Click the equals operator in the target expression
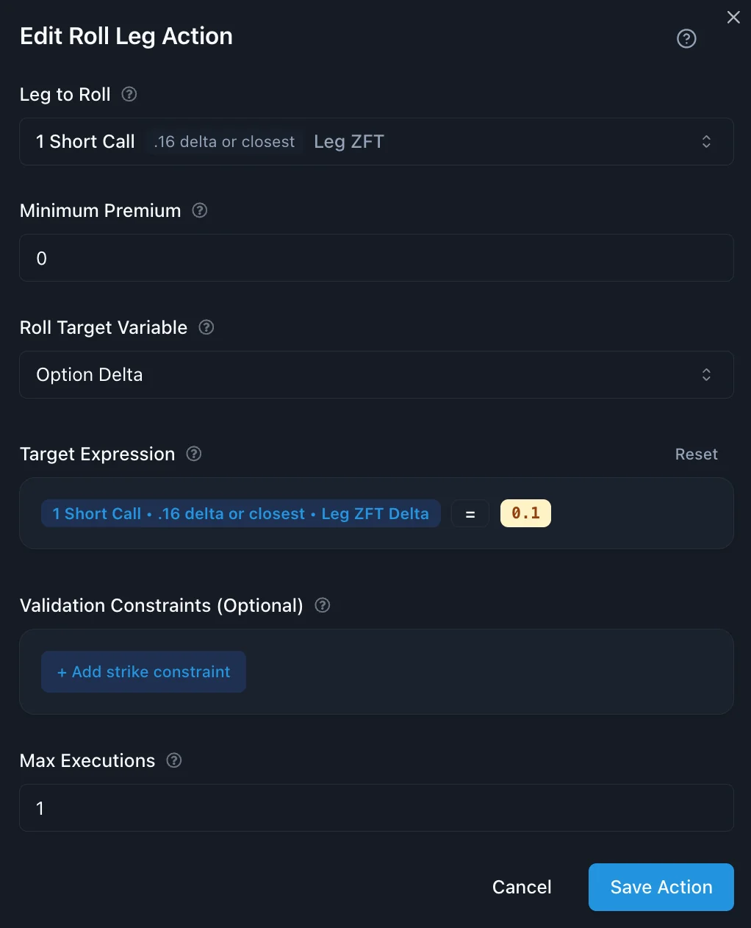The height and width of the screenshot is (928, 751). click(470, 514)
